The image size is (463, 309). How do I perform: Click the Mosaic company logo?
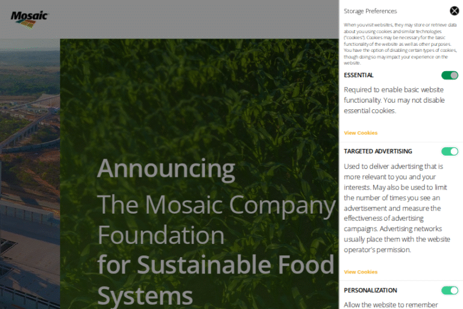28,19
